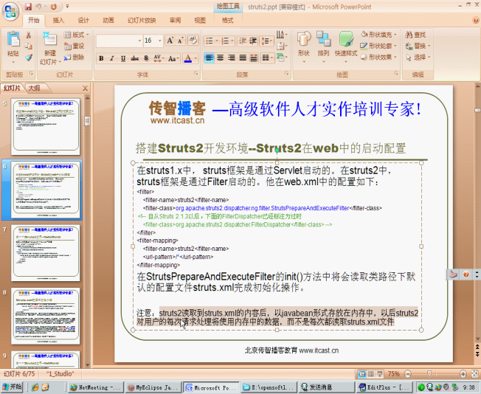Open the Columns dropdown
The width and height of the screenshot is (481, 394).
268,58
